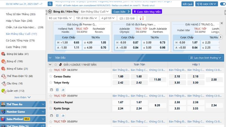Screen dimensions: 226x127
Task: Select Chẵn / Lẻ của Nửa trận menu item
Action: tap(25, 27)
